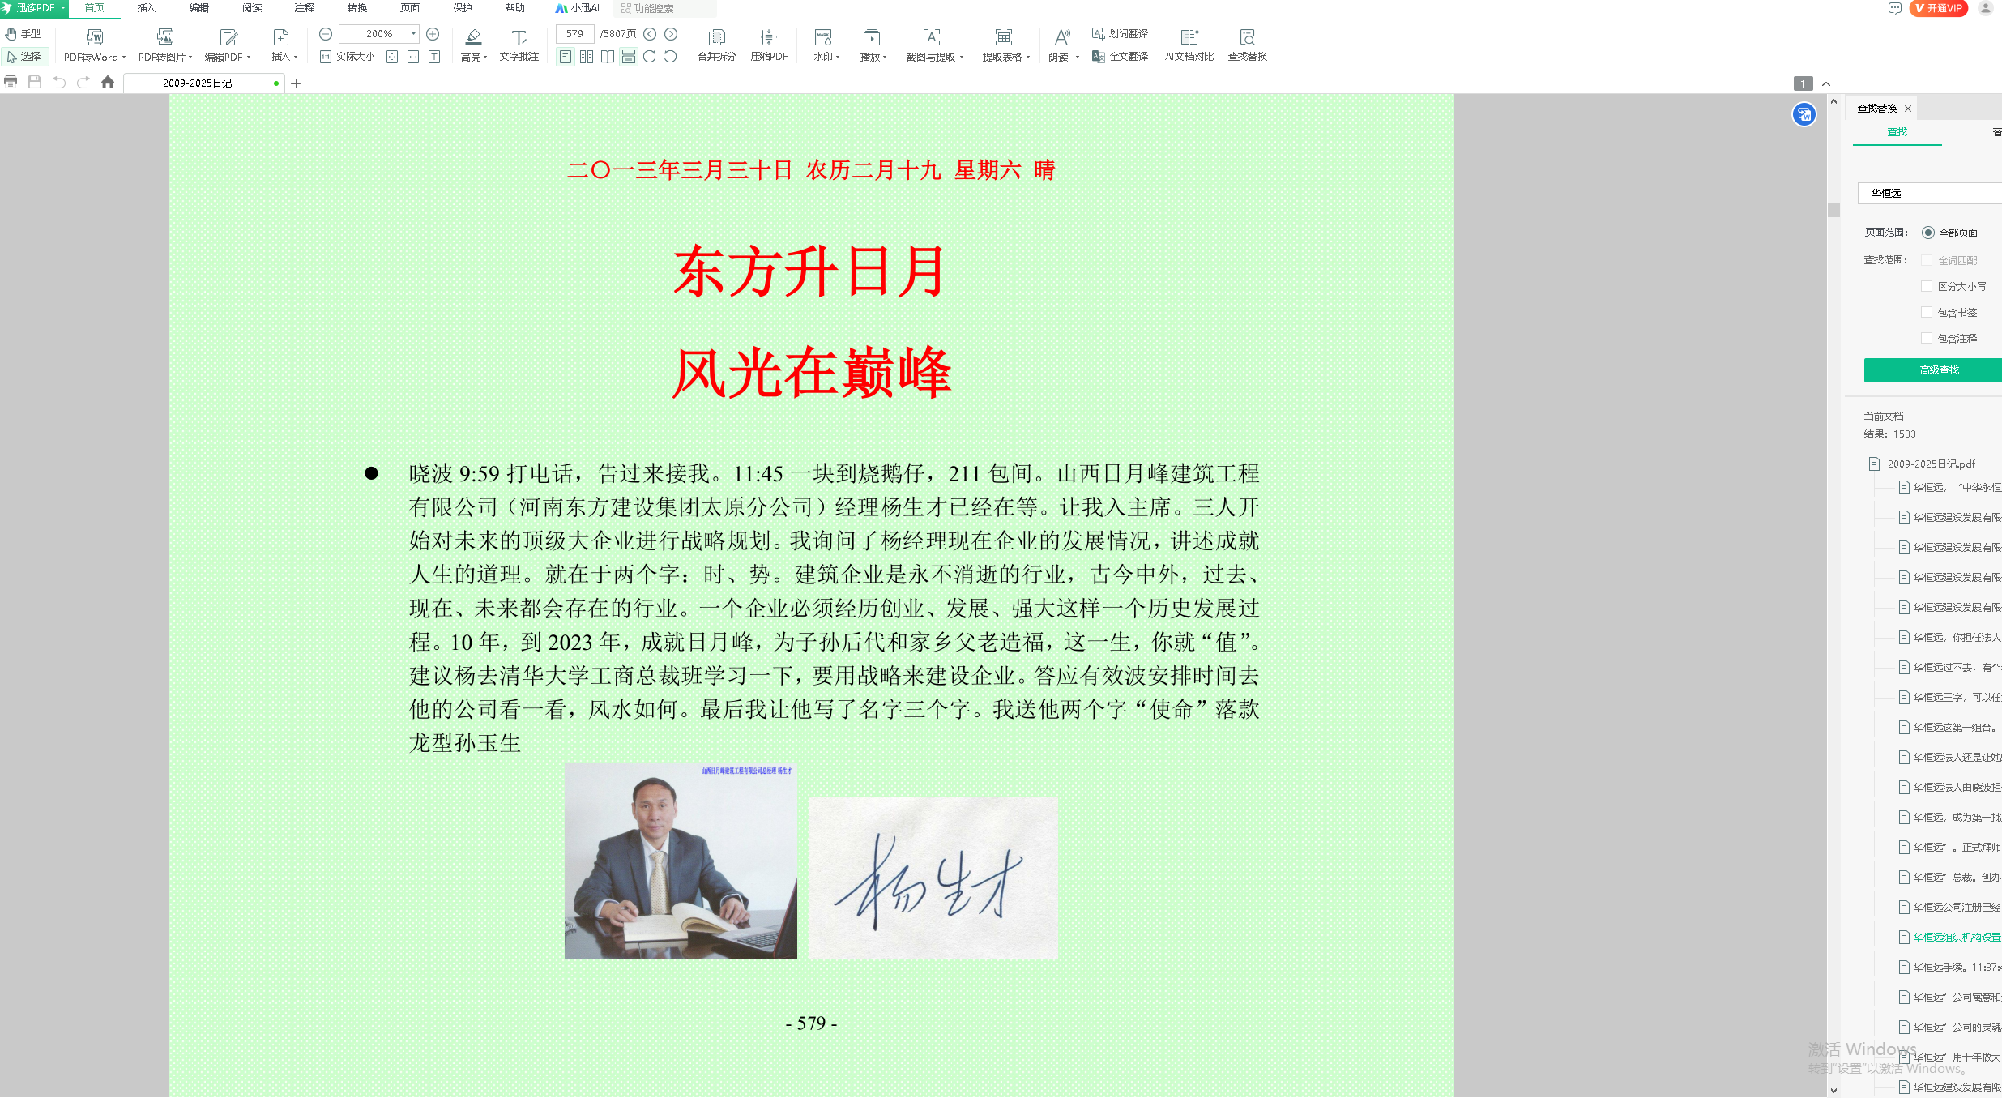Click the 开通VIP button
2002x1098 pixels.
point(1938,8)
